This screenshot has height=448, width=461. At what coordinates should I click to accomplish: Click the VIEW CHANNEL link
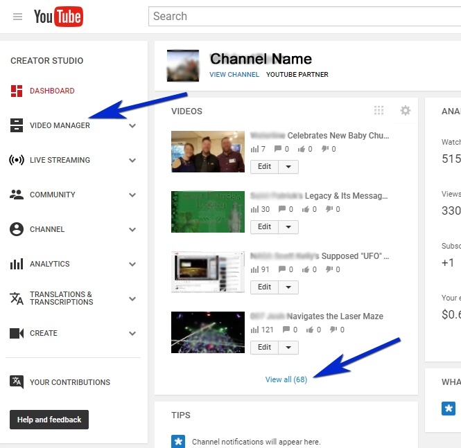pos(234,75)
